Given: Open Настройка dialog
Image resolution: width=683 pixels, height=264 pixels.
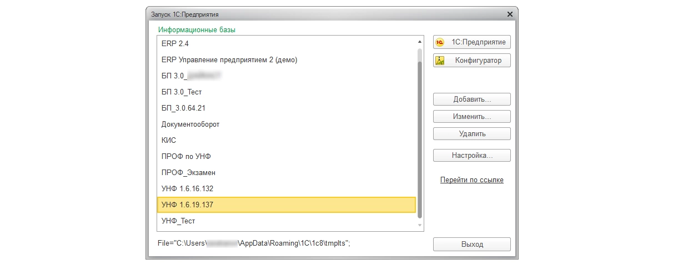Looking at the screenshot, I should (471, 155).
